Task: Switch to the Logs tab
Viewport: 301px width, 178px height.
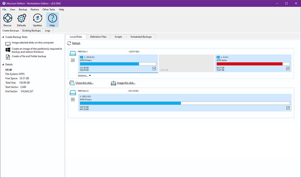Action: 48,31
